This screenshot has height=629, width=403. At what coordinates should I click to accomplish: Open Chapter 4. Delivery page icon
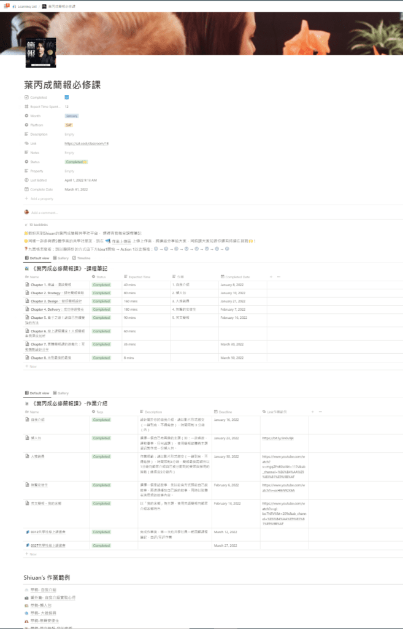coord(27,309)
